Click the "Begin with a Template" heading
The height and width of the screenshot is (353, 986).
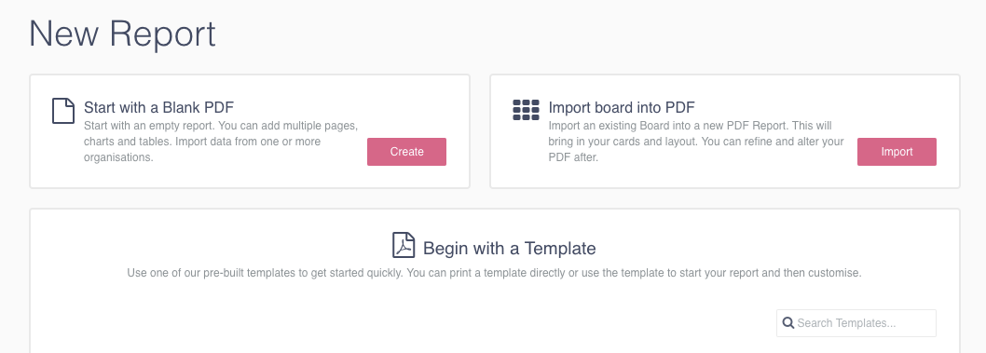click(510, 248)
